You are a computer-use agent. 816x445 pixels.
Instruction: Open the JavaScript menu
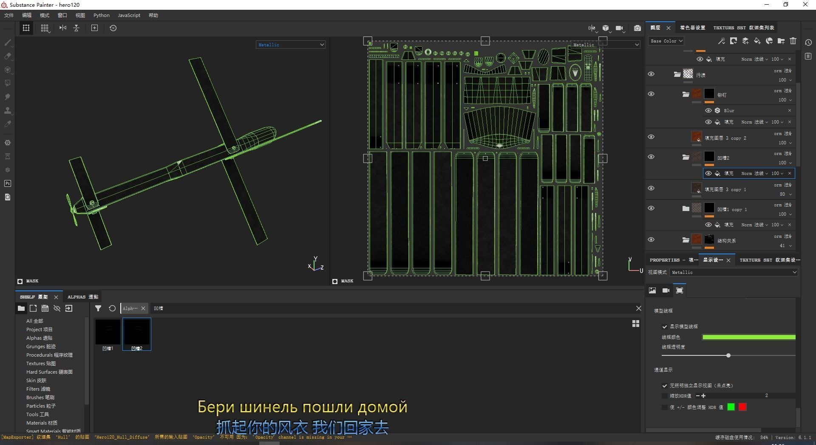coord(129,15)
